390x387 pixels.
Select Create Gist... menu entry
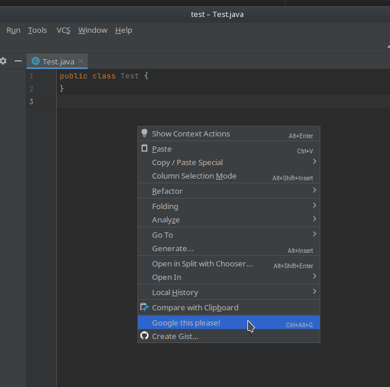(x=229, y=336)
